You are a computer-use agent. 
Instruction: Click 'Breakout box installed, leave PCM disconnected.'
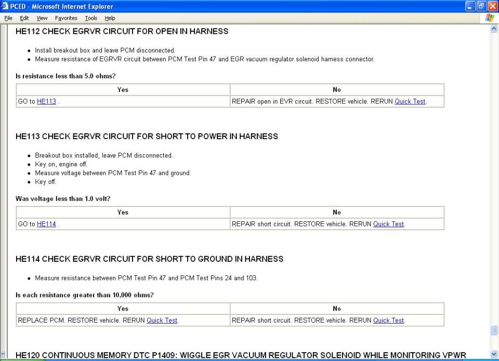tap(104, 155)
